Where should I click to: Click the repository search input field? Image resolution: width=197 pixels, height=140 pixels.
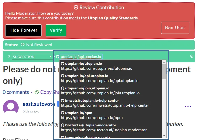[x=81, y=57]
